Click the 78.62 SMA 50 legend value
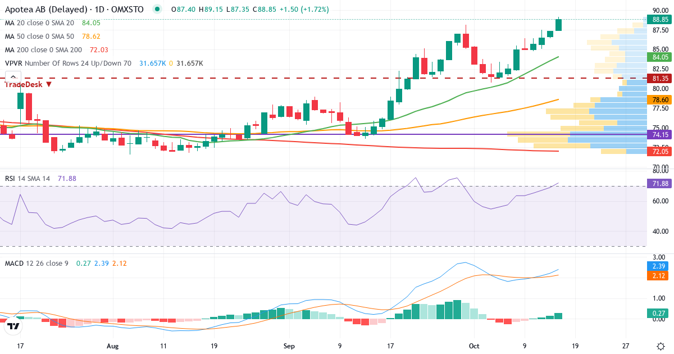The width and height of the screenshot is (674, 354). point(91,36)
